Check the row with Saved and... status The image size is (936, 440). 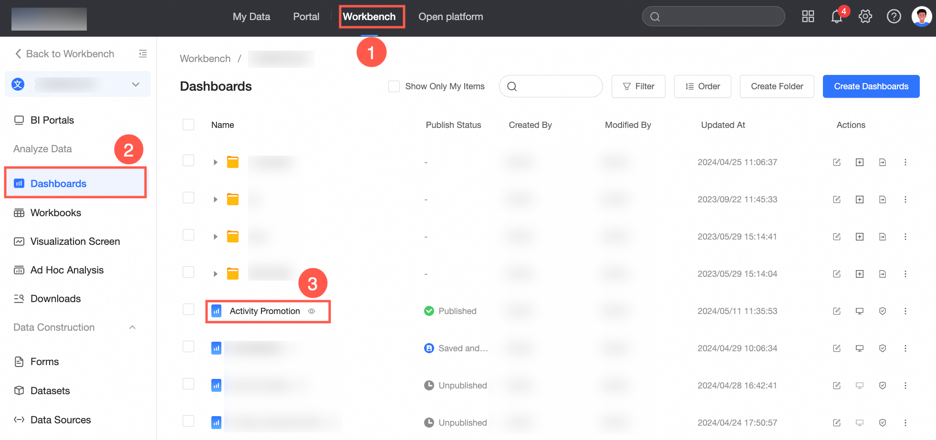188,346
